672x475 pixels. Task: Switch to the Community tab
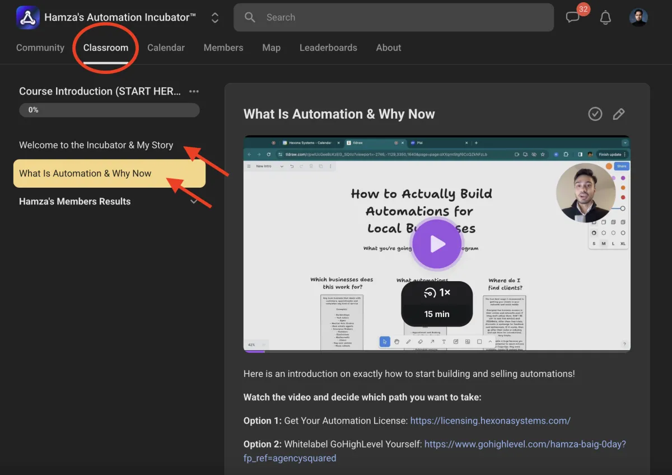coord(40,48)
